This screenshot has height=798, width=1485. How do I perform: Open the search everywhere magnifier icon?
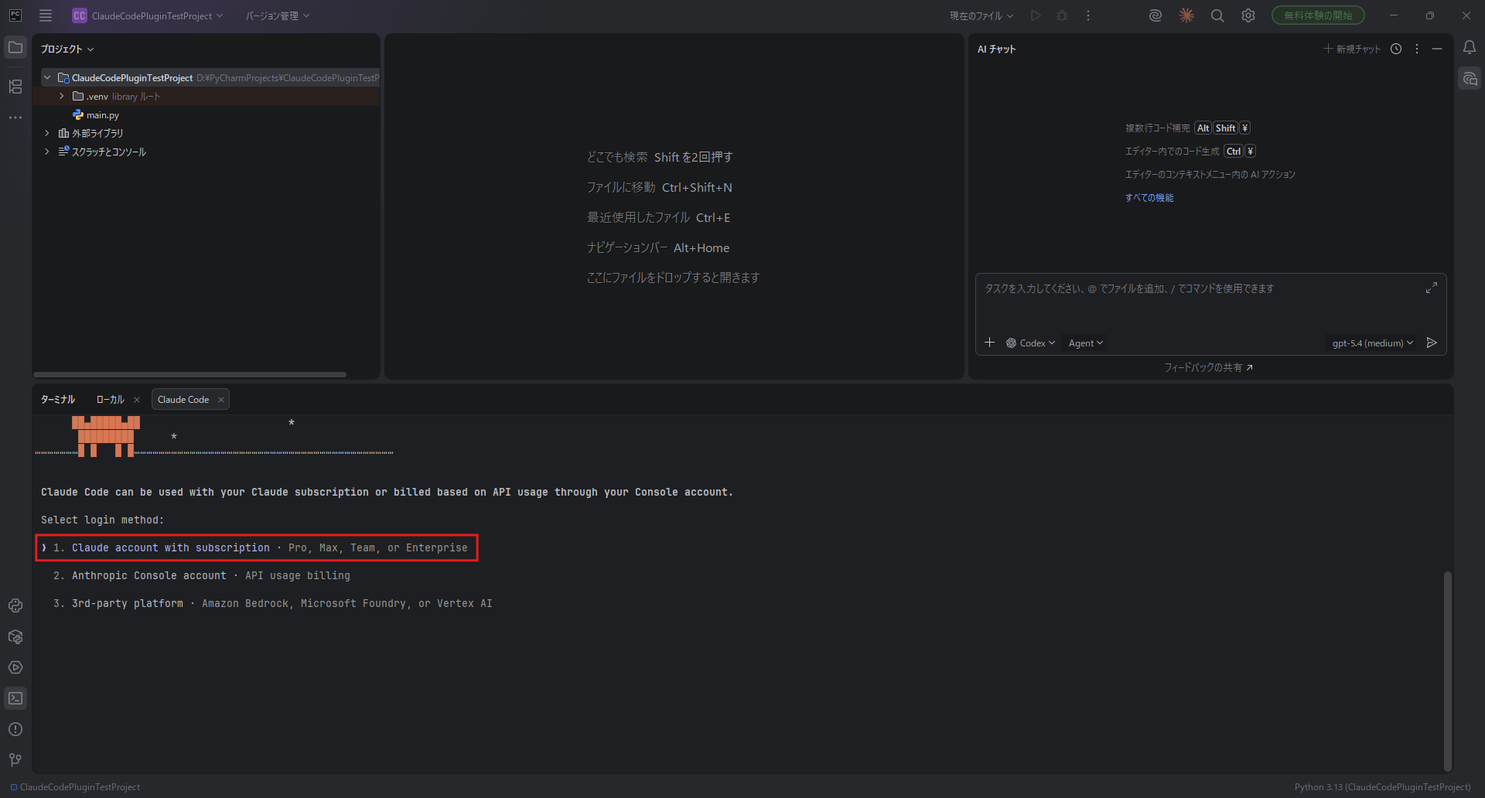tap(1217, 15)
